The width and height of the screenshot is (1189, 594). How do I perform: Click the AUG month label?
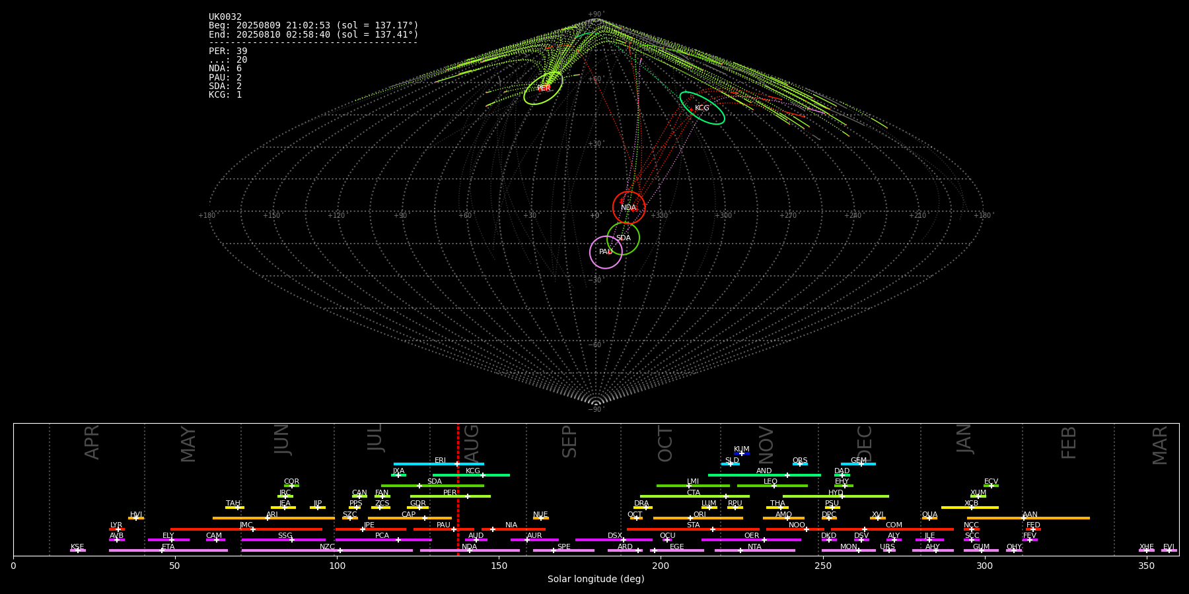(x=472, y=442)
